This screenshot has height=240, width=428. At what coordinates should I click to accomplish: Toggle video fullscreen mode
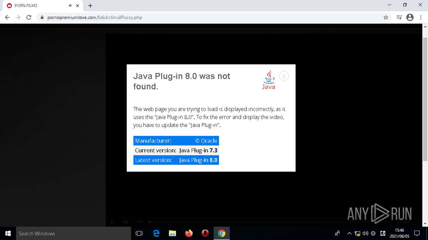420,222
